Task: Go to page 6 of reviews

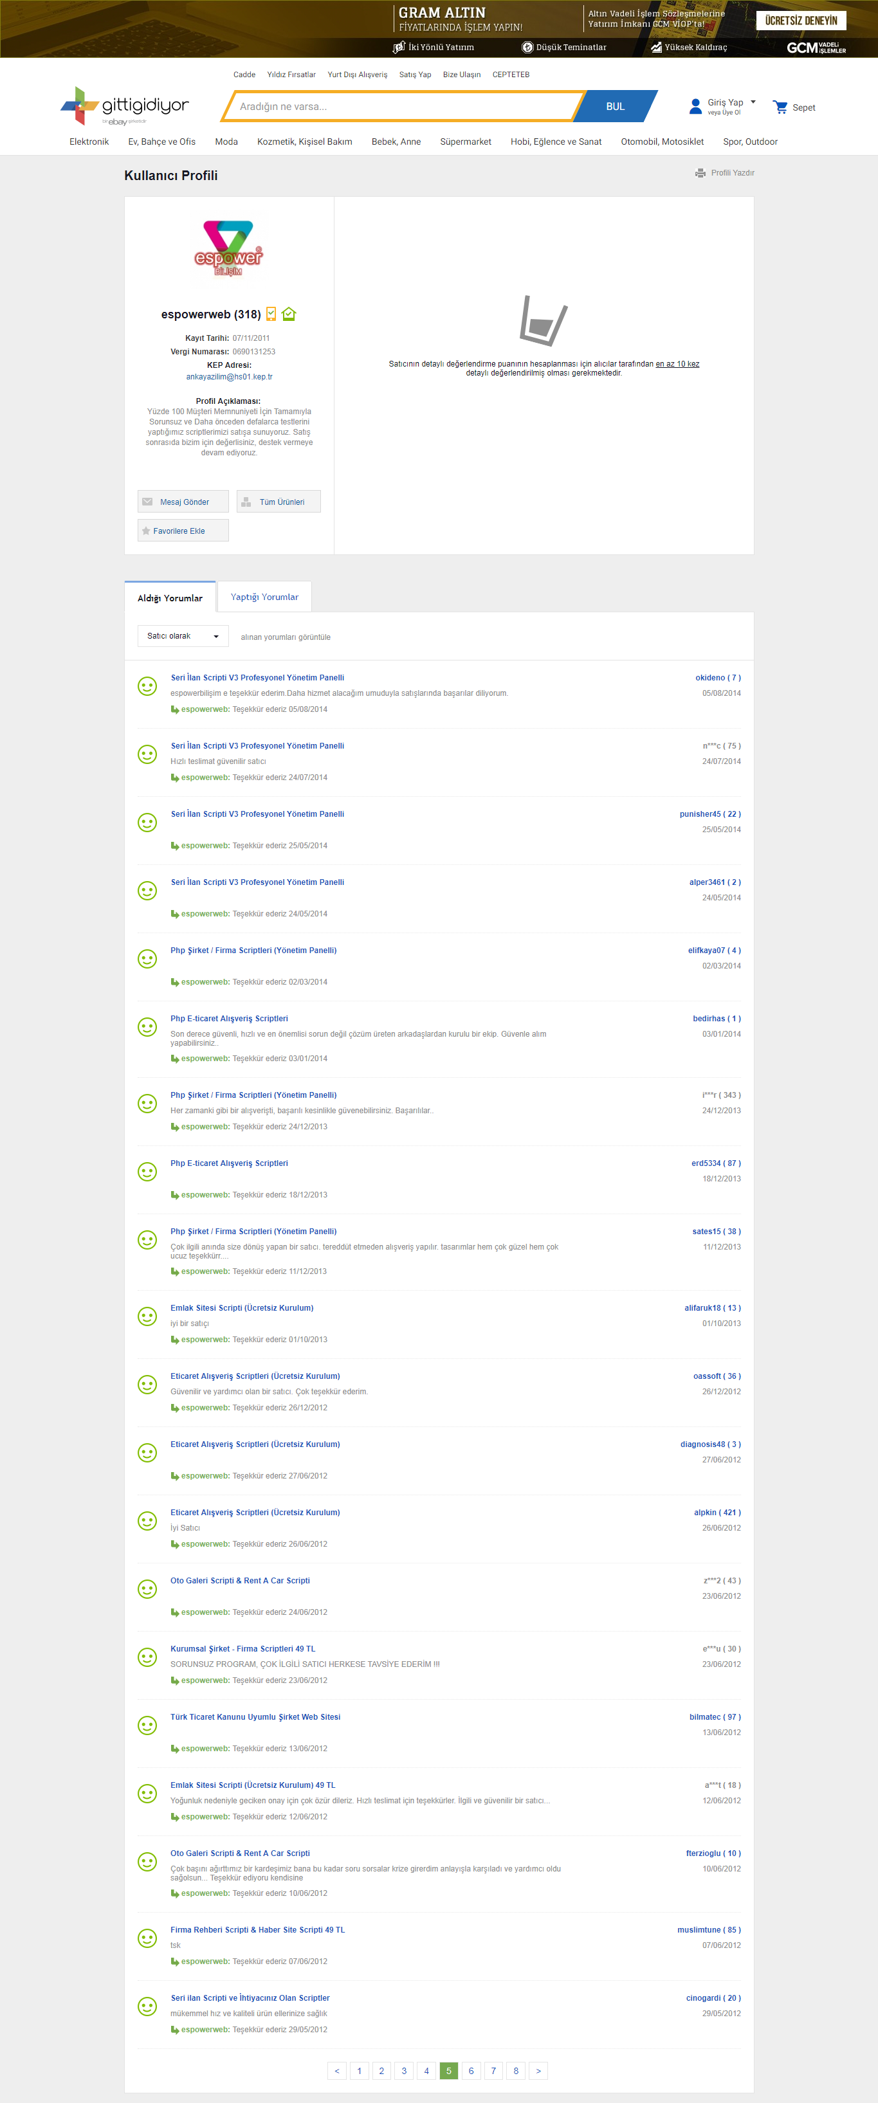Action: coord(471,2070)
